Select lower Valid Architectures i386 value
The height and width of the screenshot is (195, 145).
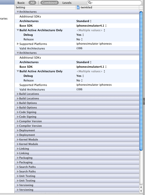point(79,89)
